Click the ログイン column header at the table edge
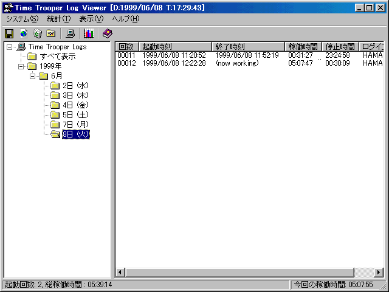389x292 pixels. [x=371, y=46]
